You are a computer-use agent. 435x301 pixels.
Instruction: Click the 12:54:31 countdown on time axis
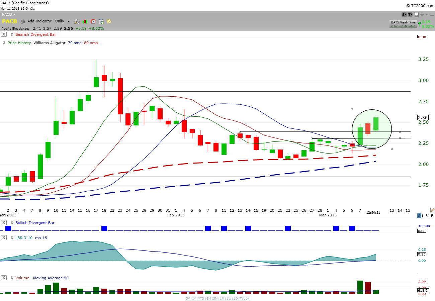point(373,212)
